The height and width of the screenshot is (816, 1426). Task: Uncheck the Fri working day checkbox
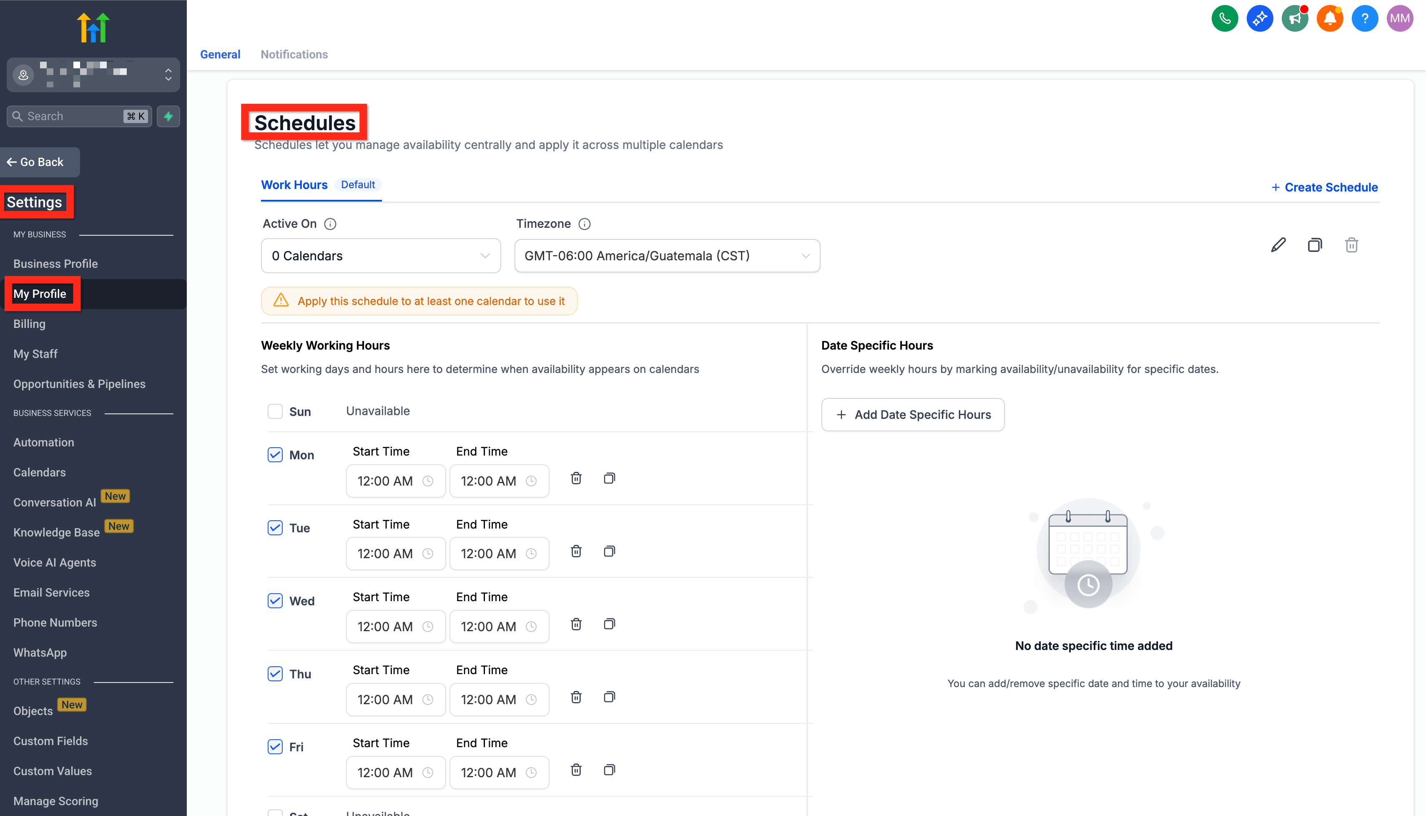pyautogui.click(x=275, y=746)
